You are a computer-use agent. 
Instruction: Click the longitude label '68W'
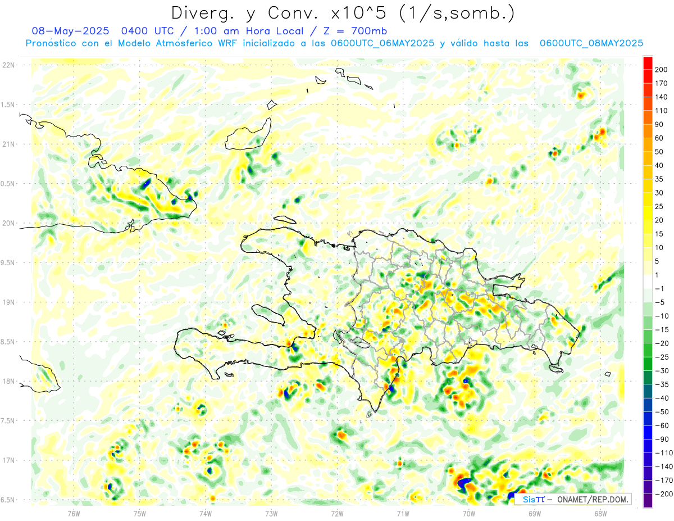(x=600, y=513)
